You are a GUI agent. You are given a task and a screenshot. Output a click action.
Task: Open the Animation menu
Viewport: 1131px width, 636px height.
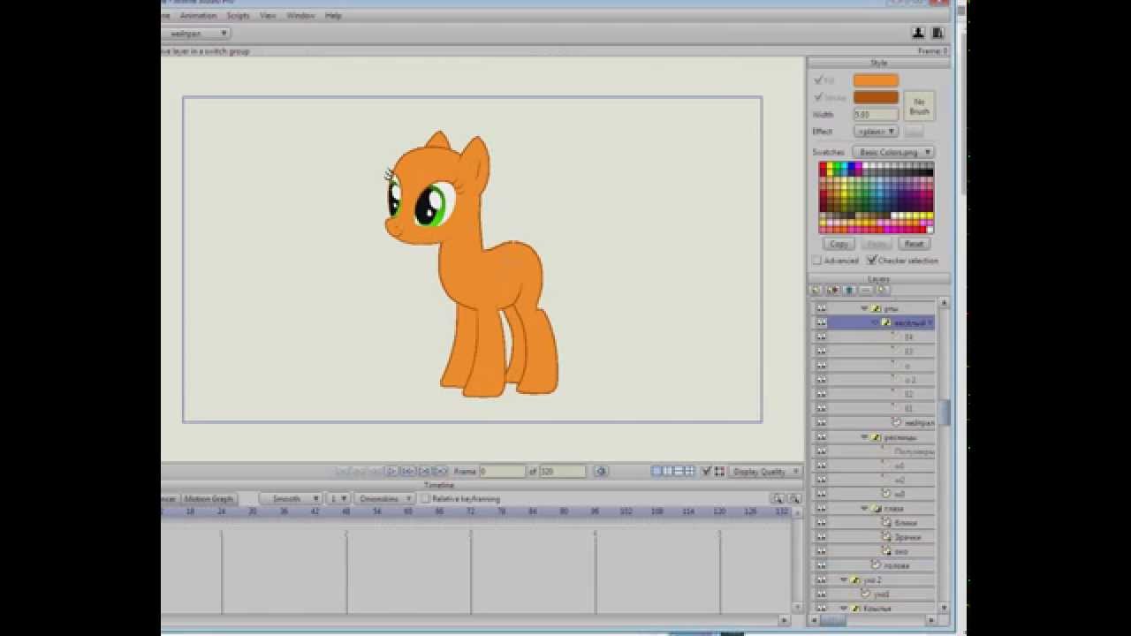198,16
